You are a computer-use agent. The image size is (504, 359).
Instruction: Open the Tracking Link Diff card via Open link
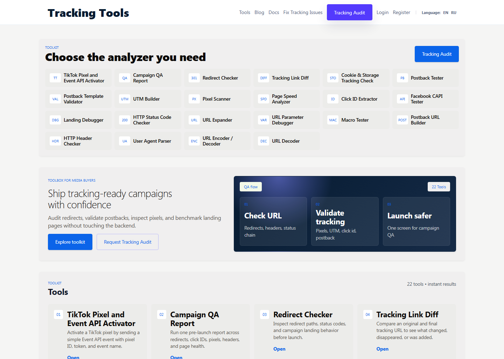point(382,349)
